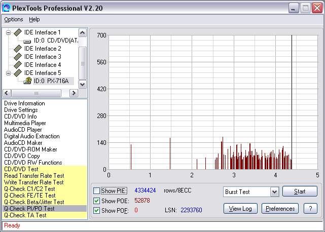Select Q-Check PI/PO Test
Viewport: 325px width, 232px height.
45,209
